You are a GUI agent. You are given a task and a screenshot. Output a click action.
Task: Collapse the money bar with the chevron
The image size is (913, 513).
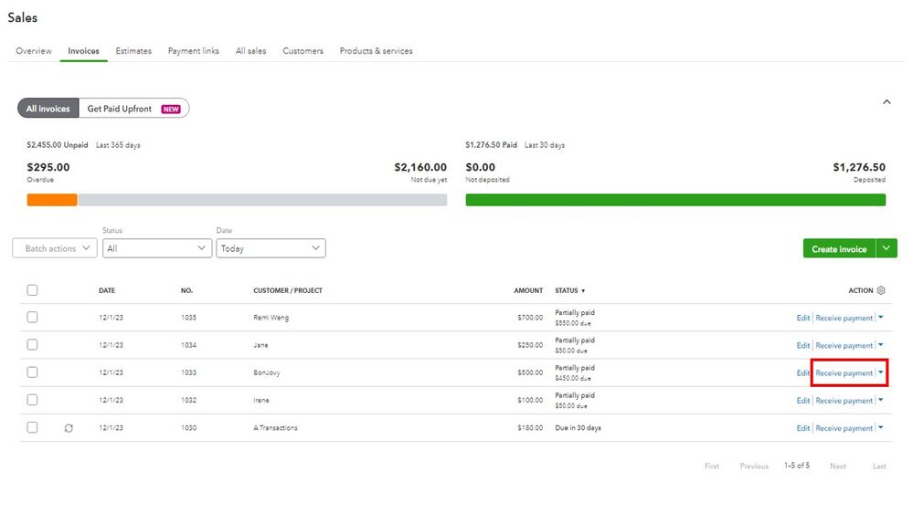click(886, 102)
